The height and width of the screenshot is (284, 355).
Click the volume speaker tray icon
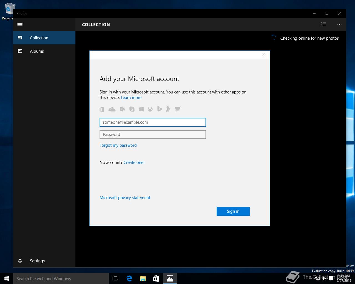(324, 278)
